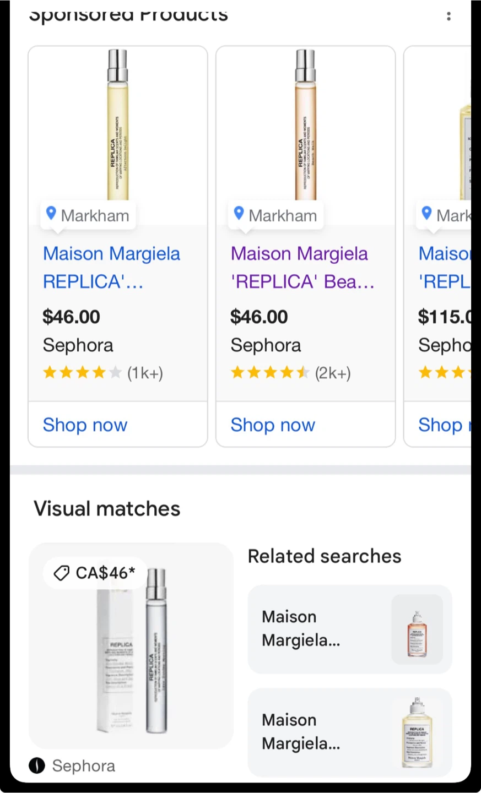Viewport: 481px width, 793px height.
Task: Select the yellow perfume travel spray image
Action: click(117, 124)
